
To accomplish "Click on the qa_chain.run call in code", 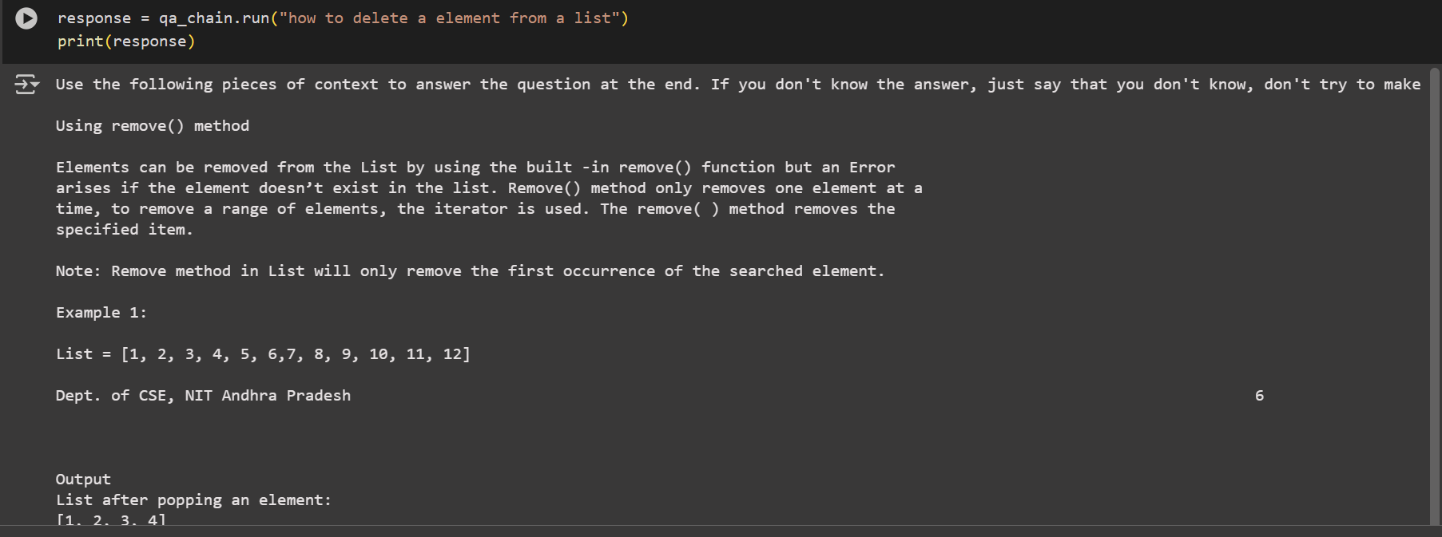I will (214, 18).
